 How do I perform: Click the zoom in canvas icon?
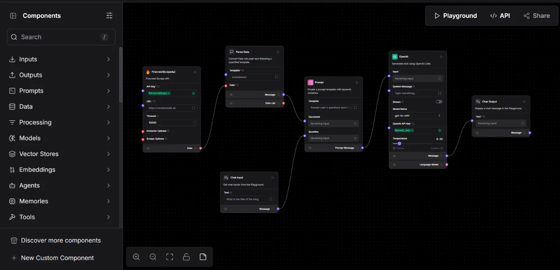point(136,257)
